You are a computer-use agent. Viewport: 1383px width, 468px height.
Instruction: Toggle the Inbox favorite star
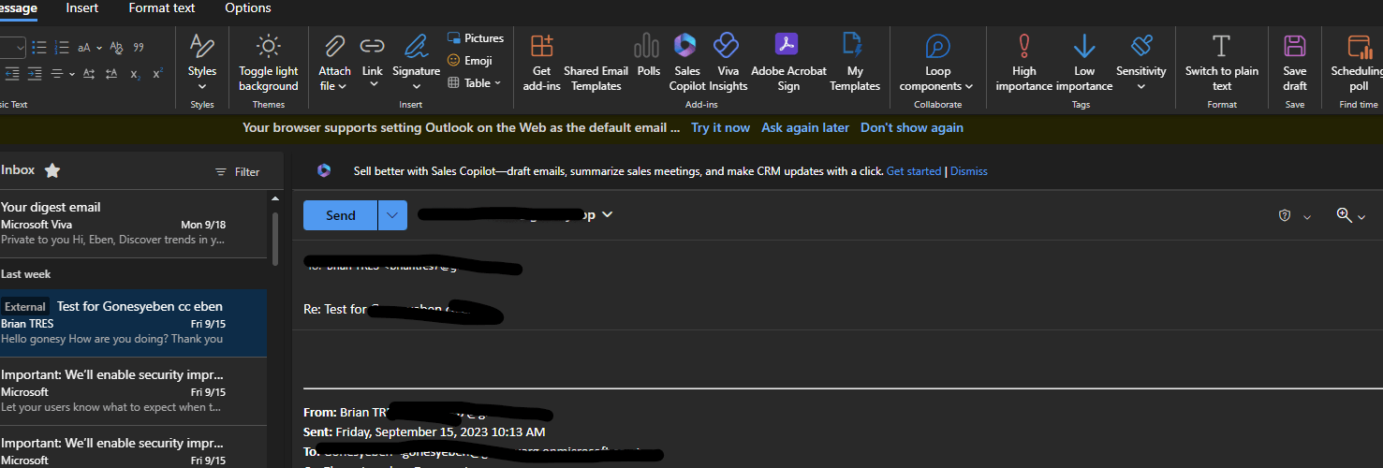coord(52,170)
